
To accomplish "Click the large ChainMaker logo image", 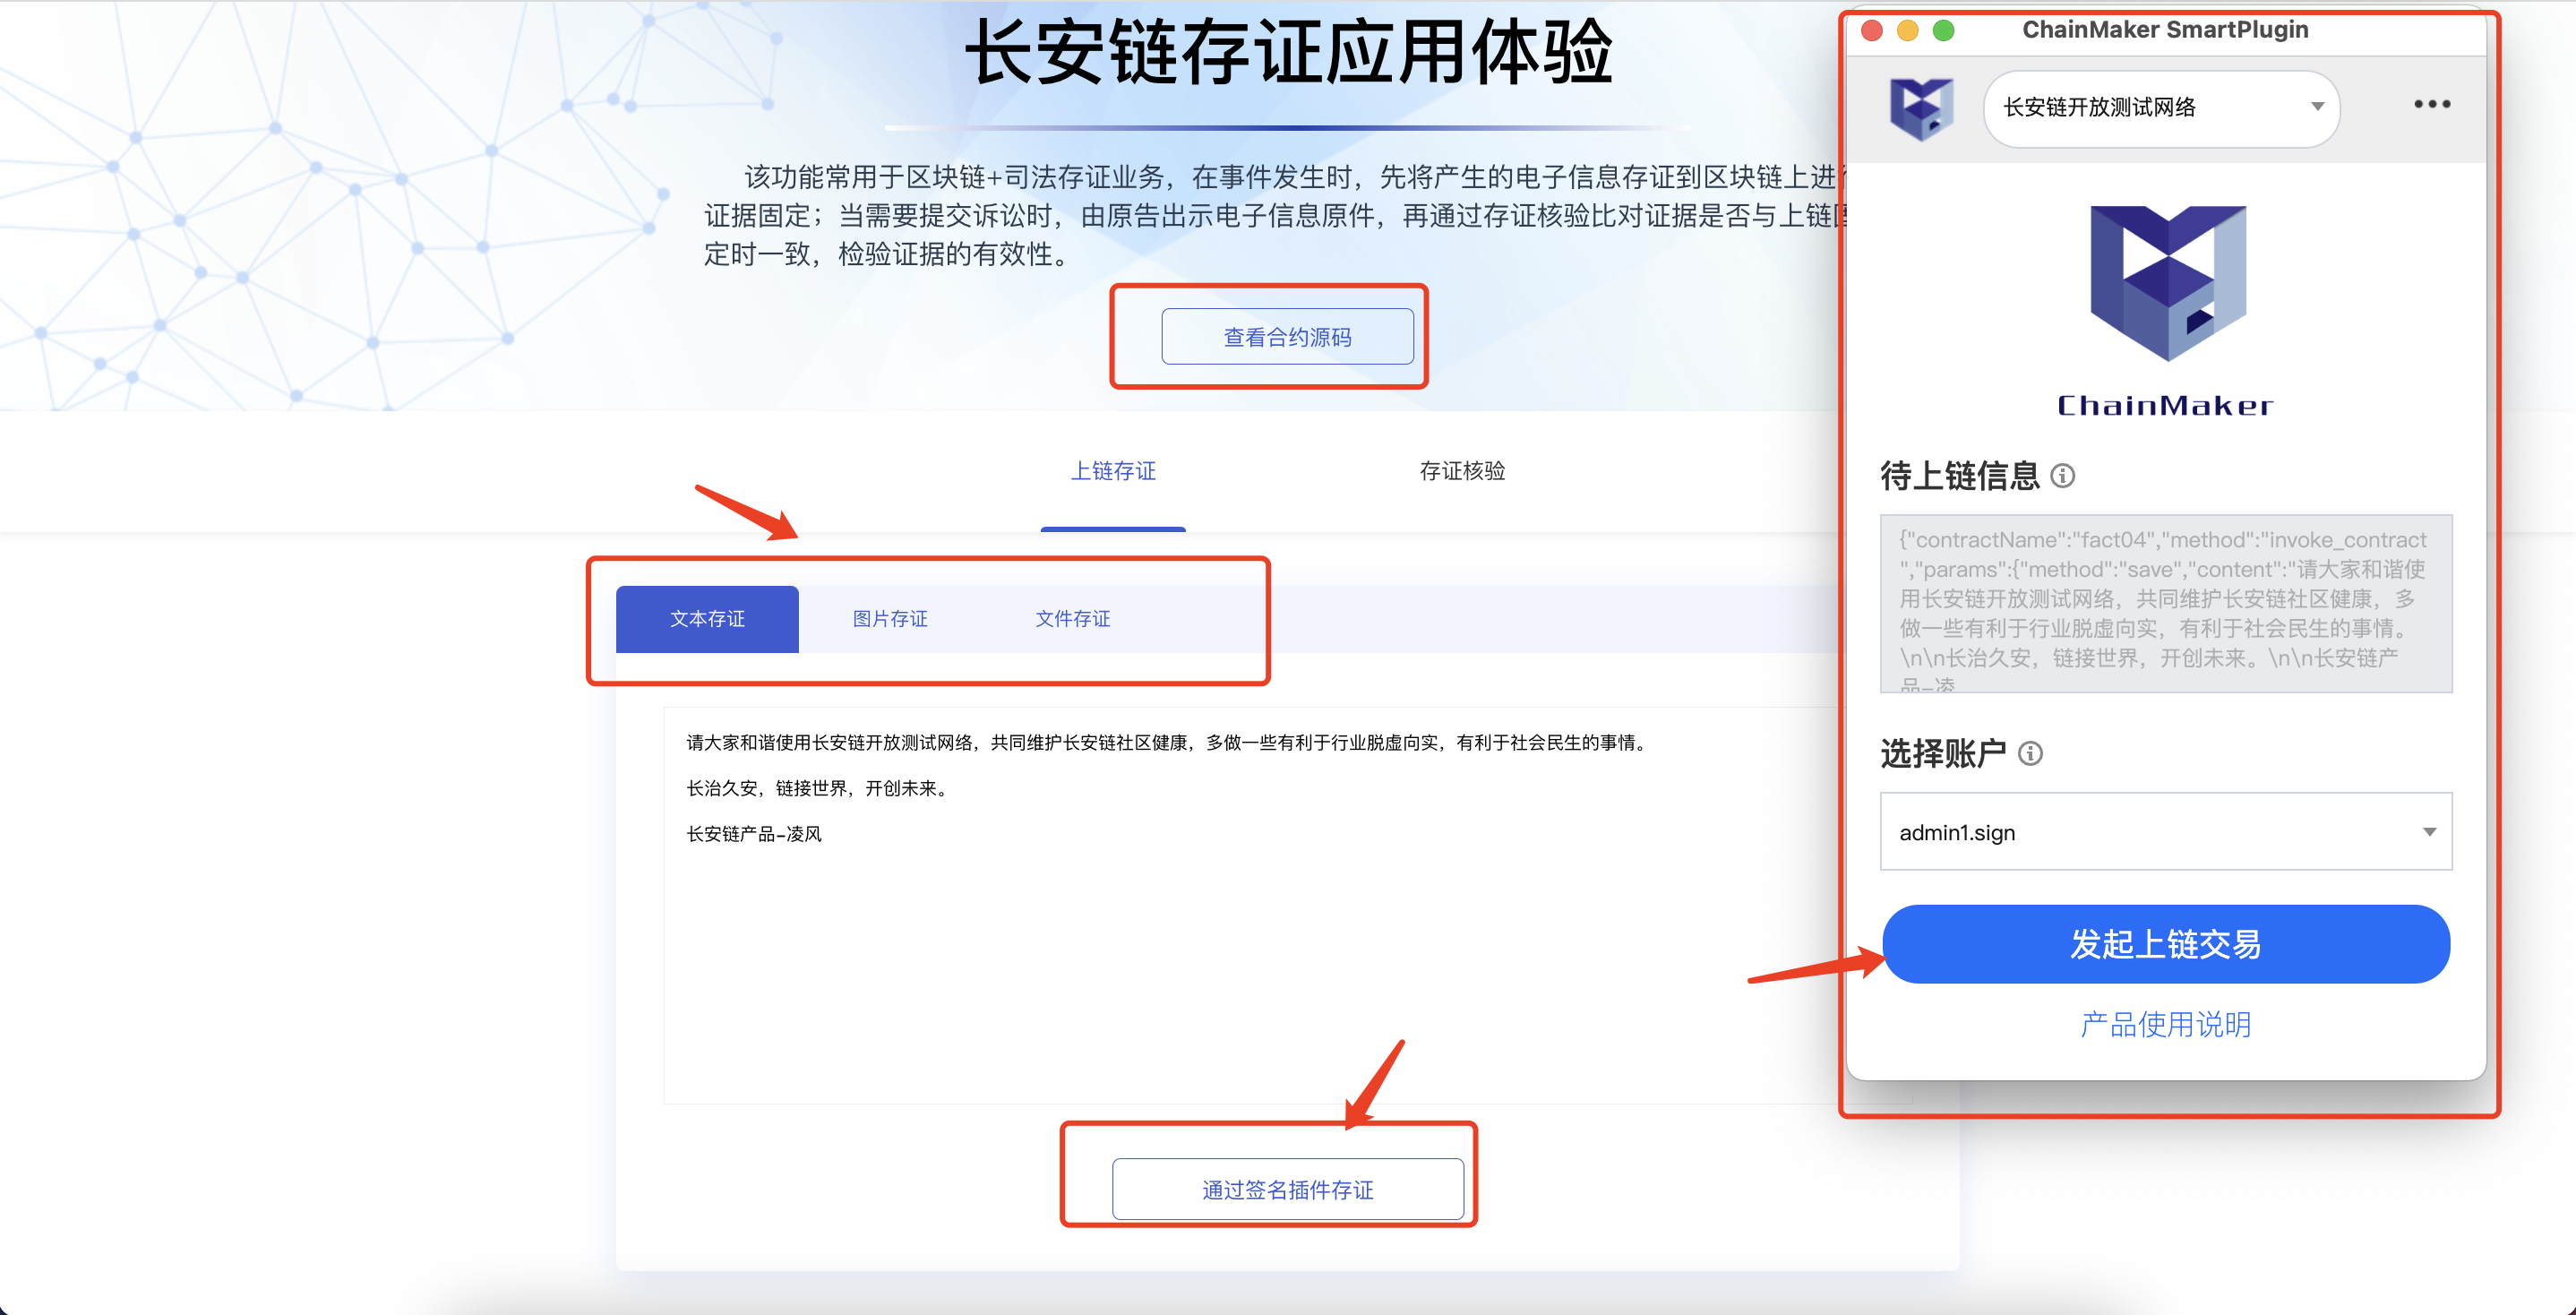I will coord(2166,283).
